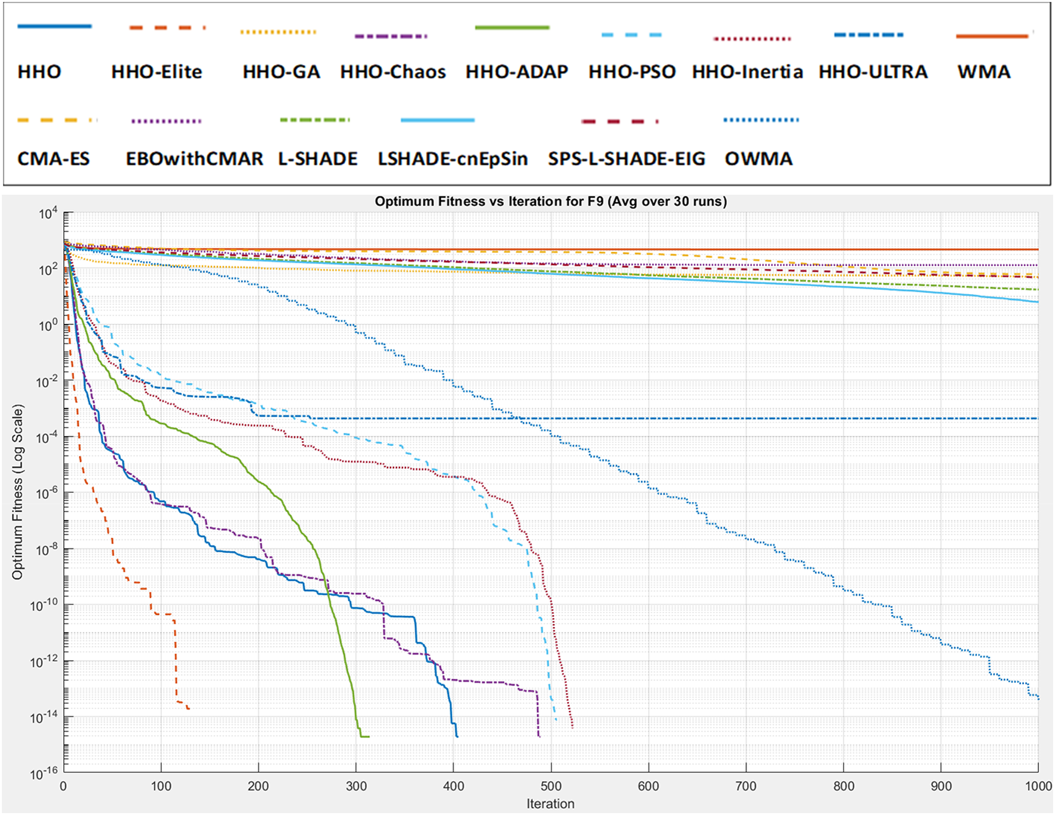The width and height of the screenshot is (1055, 815).
Task: Click the orange solid line sample above WMA
Action: (x=992, y=36)
